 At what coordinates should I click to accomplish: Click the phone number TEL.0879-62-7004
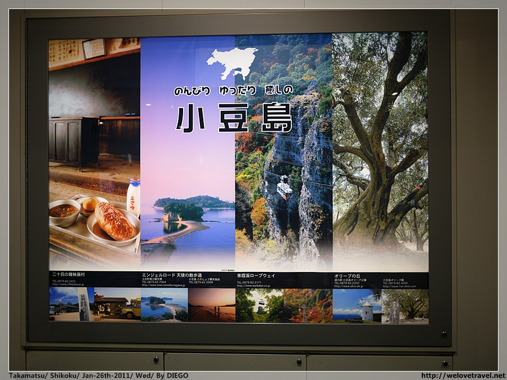(x=154, y=282)
